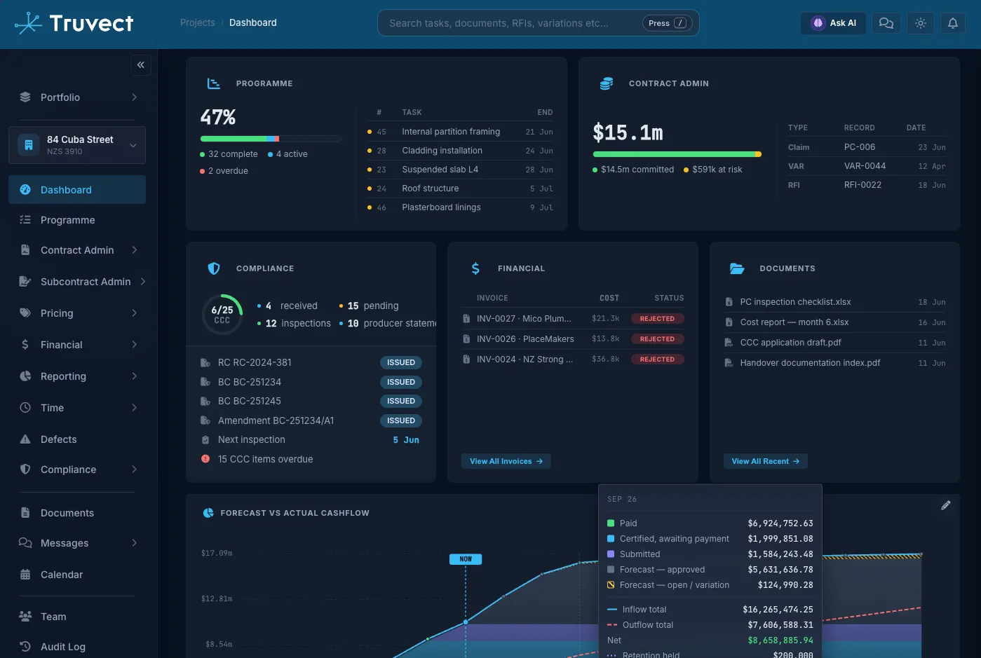
Task: Open the chat messages icon in header
Action: coord(886,23)
